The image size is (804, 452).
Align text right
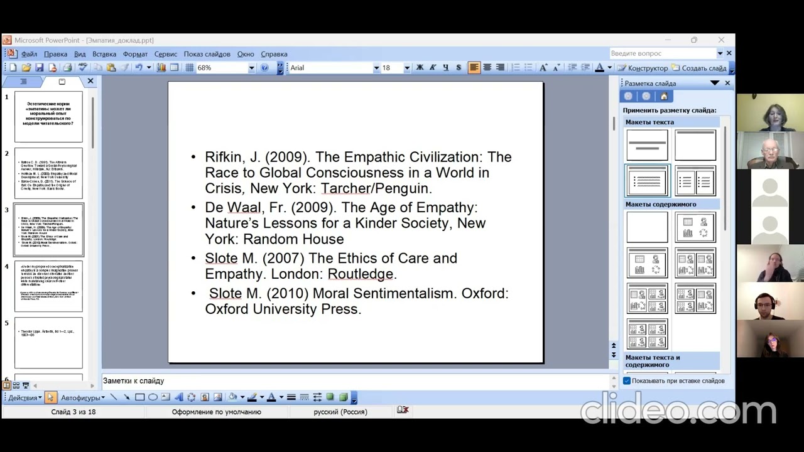500,68
